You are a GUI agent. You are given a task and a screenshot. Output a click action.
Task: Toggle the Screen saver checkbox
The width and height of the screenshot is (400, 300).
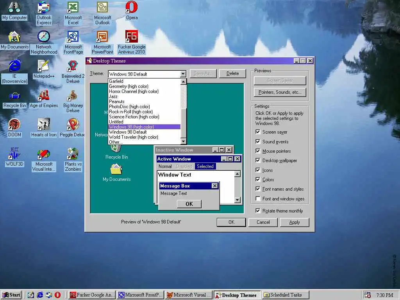pos(258,132)
